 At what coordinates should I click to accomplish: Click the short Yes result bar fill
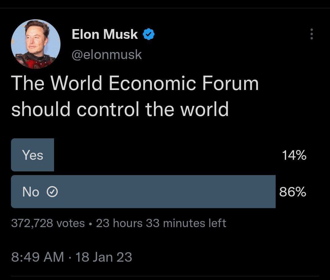coord(32,155)
